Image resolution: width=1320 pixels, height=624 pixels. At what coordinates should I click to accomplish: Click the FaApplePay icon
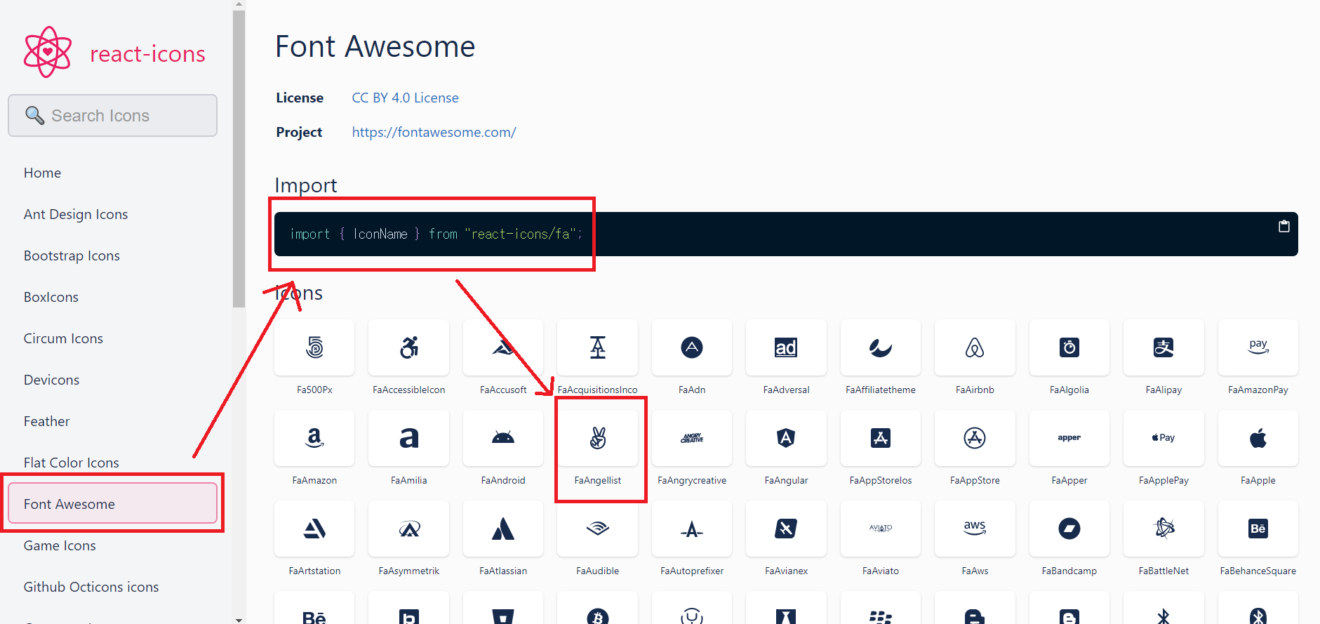[x=1164, y=438]
